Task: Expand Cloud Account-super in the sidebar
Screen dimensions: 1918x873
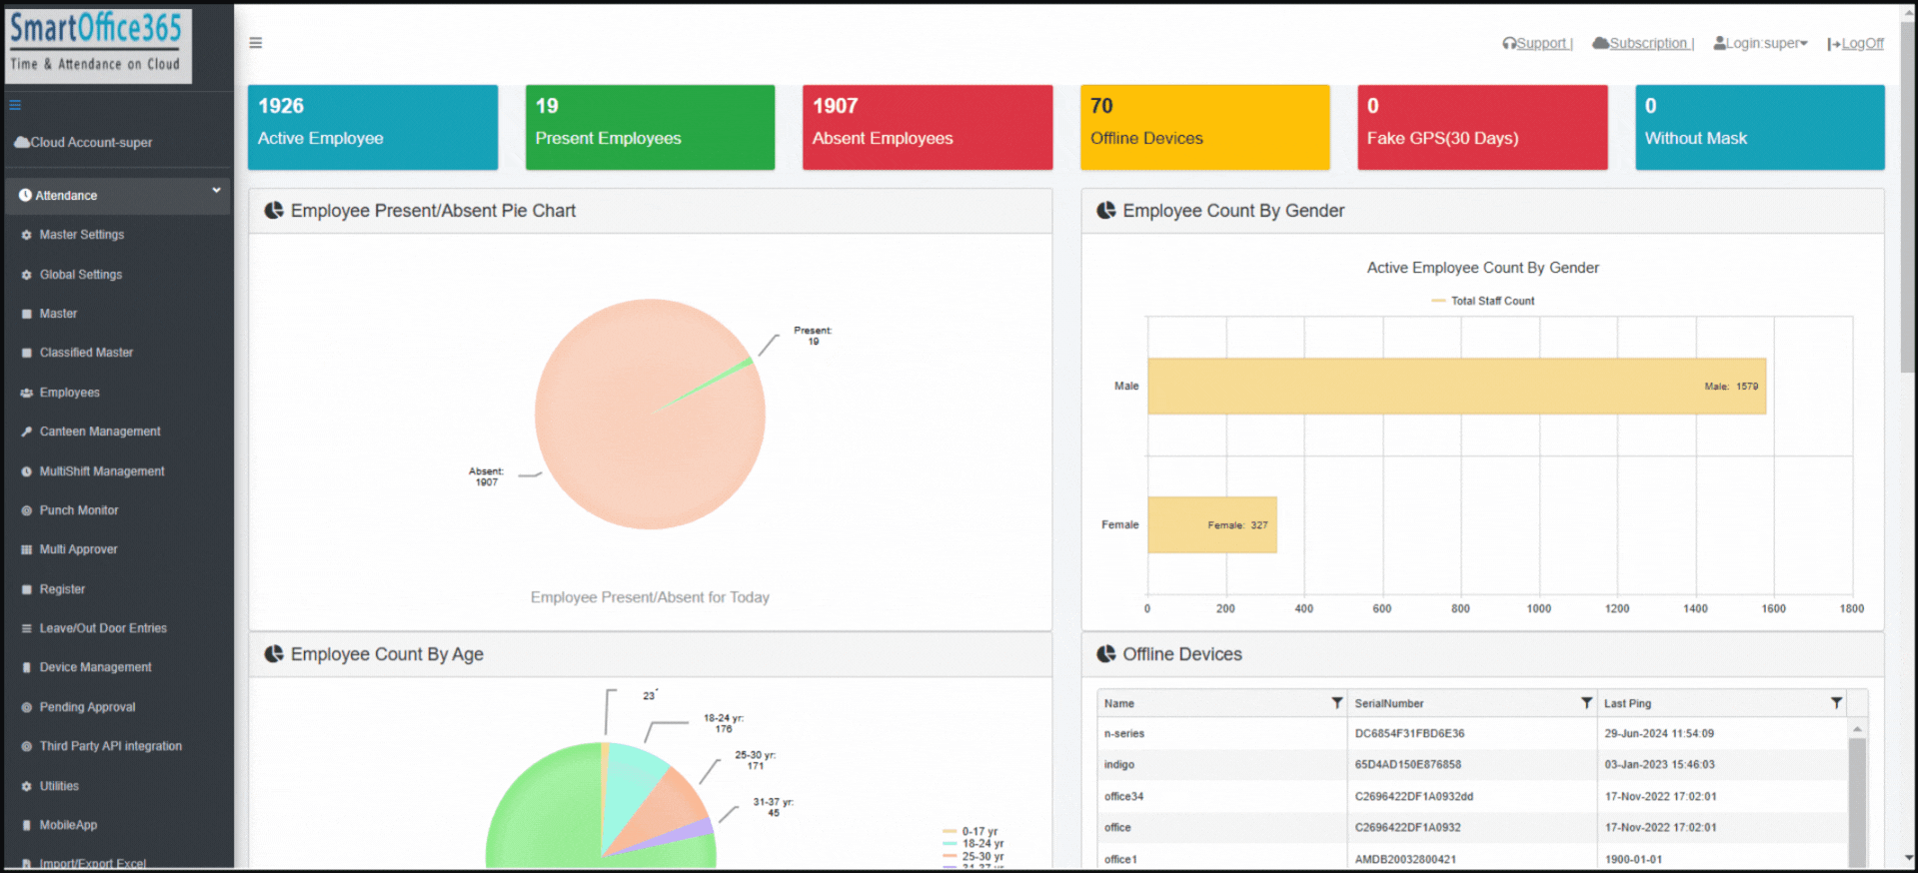Action: point(85,143)
